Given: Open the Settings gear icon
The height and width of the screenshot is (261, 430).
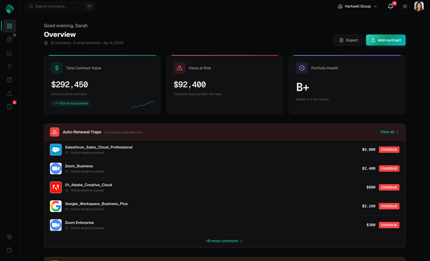Looking at the screenshot, I should pos(9,237).
